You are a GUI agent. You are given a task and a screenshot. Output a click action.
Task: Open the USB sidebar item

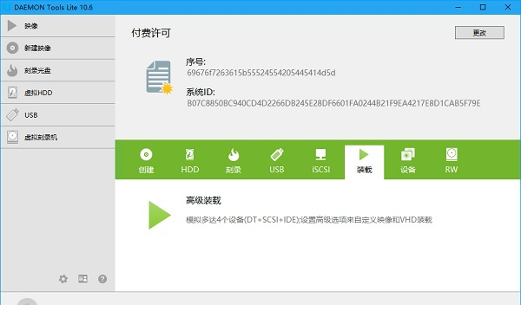(58, 114)
